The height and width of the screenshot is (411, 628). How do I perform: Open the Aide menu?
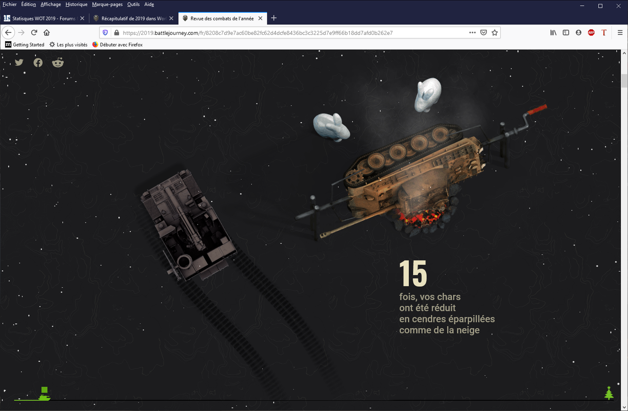[149, 4]
